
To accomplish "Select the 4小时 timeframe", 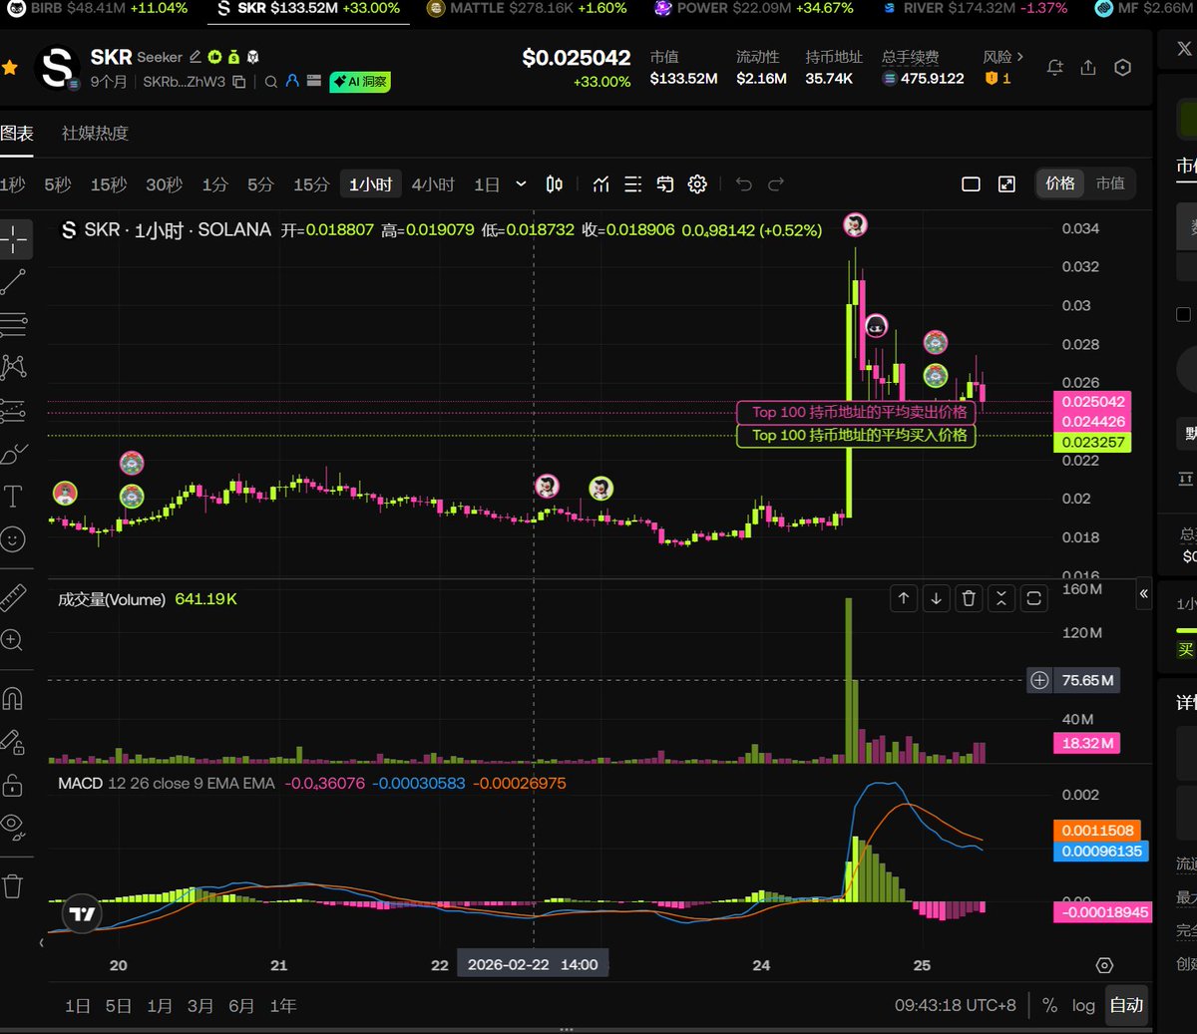I will point(433,184).
